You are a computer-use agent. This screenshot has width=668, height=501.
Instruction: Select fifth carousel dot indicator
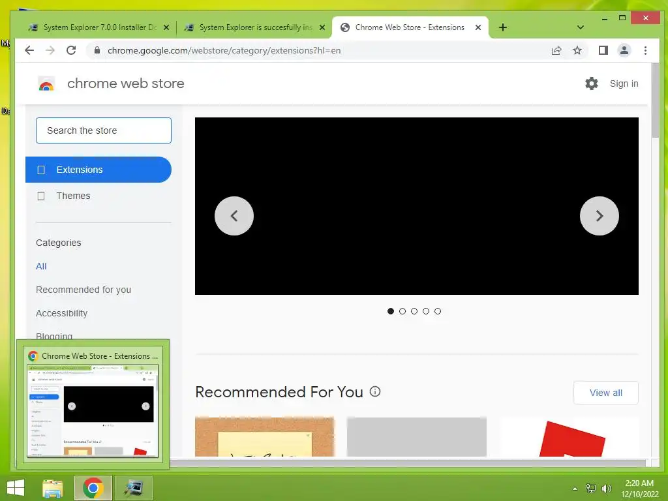coord(438,311)
